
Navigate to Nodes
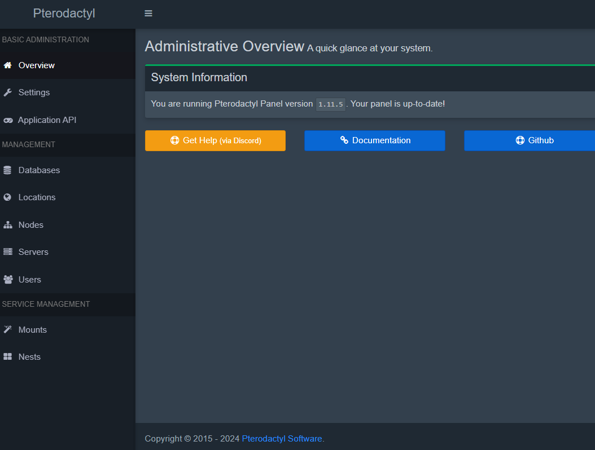pyautogui.click(x=68, y=225)
